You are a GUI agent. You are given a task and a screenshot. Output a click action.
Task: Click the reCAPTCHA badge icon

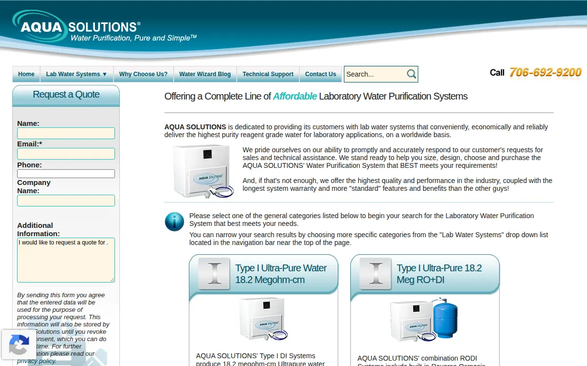click(19, 346)
